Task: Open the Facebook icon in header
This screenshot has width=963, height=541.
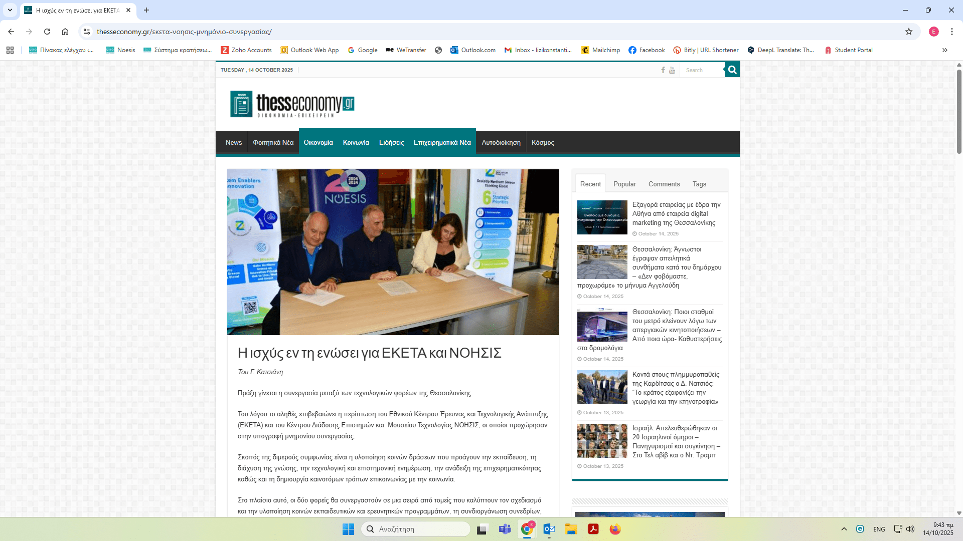Action: (x=663, y=70)
